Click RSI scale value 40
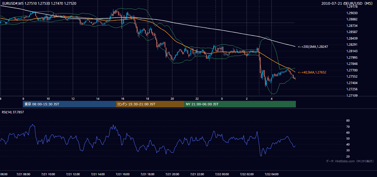 point(348,144)
